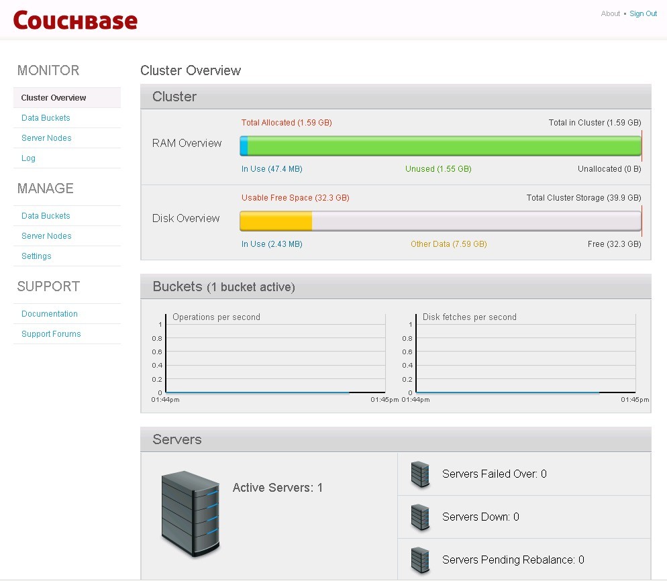Click the Servers Down server icon
The height and width of the screenshot is (581, 667).
tap(420, 517)
